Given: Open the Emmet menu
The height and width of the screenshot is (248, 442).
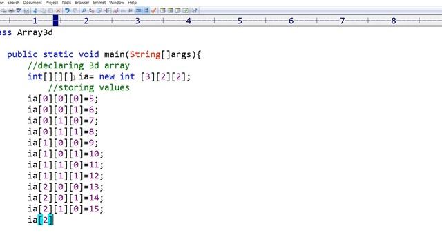Looking at the screenshot, I should pyautogui.click(x=99, y=3).
